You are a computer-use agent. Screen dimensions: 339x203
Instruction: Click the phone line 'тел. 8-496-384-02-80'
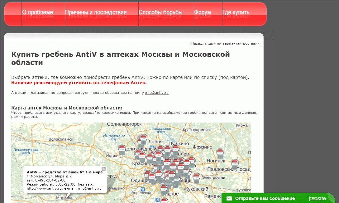point(46,180)
